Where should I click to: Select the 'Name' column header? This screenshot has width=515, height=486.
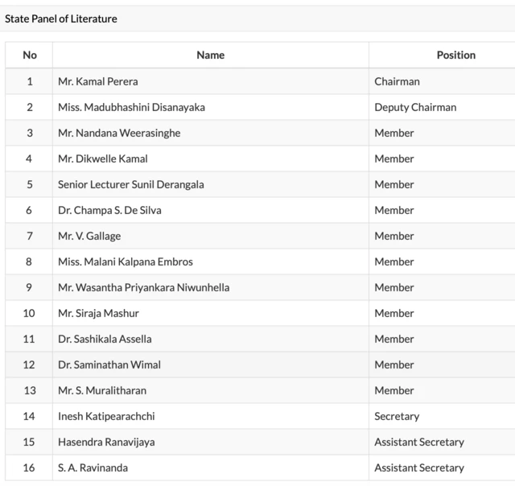tap(210, 55)
